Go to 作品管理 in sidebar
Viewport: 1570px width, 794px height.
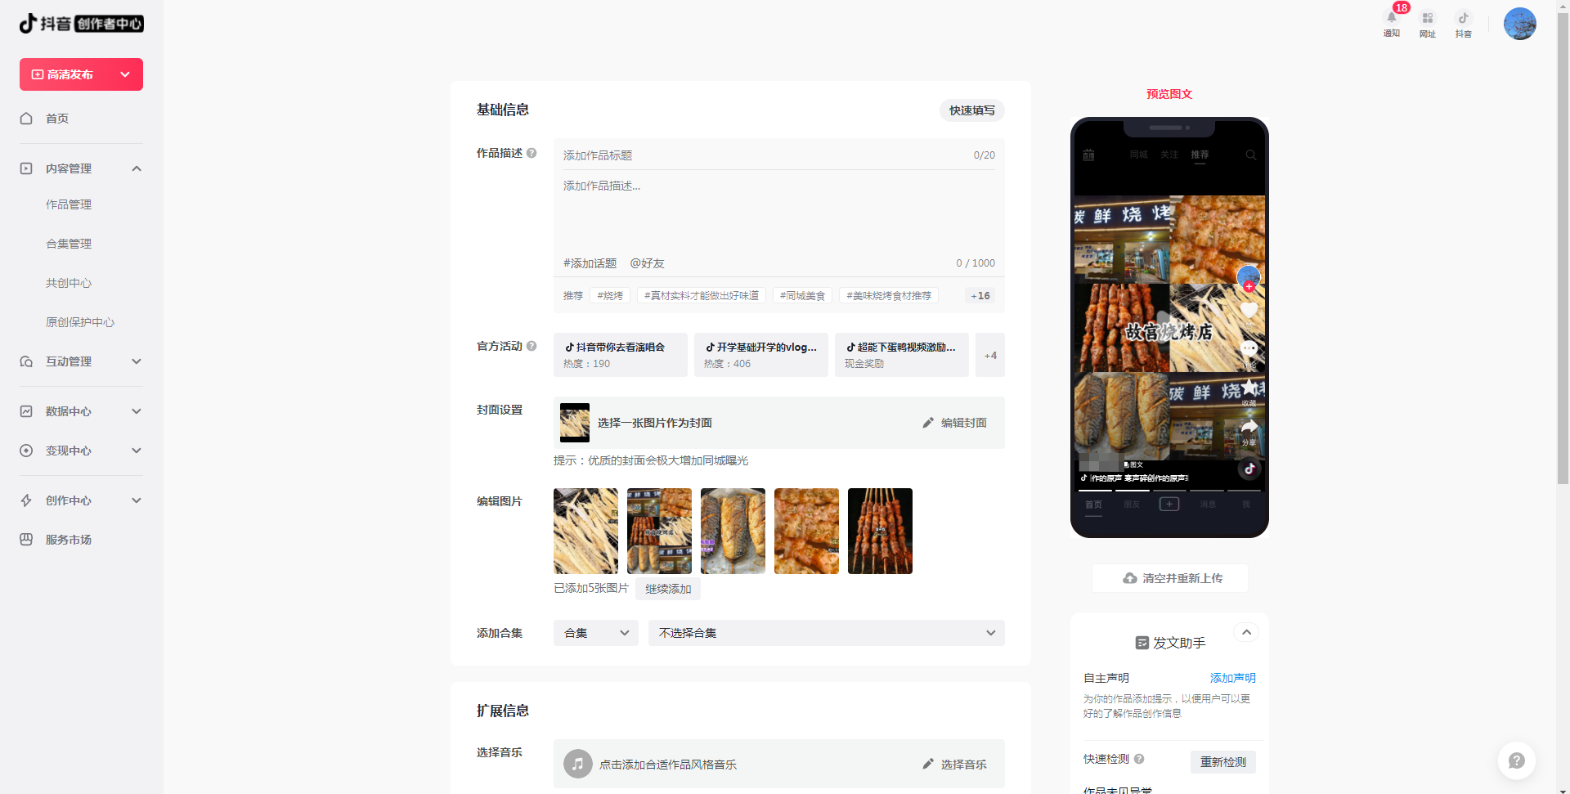pos(69,204)
